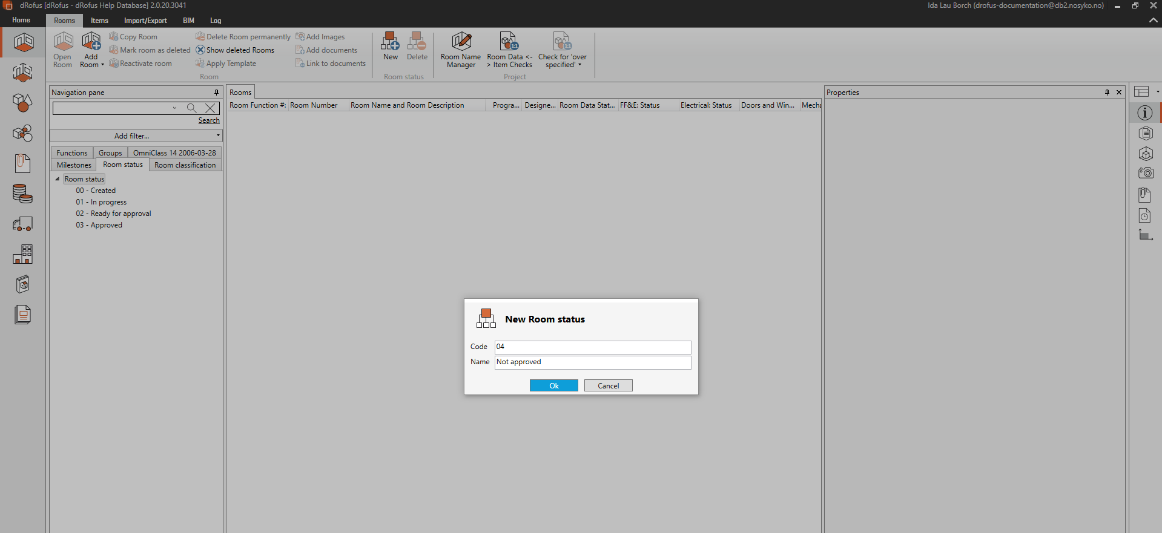1162x533 pixels.
Task: Open the catalog book icon in left sidebar
Action: click(23, 284)
